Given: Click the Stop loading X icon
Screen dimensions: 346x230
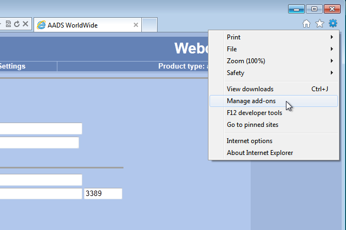Looking at the screenshot, I should (x=25, y=24).
